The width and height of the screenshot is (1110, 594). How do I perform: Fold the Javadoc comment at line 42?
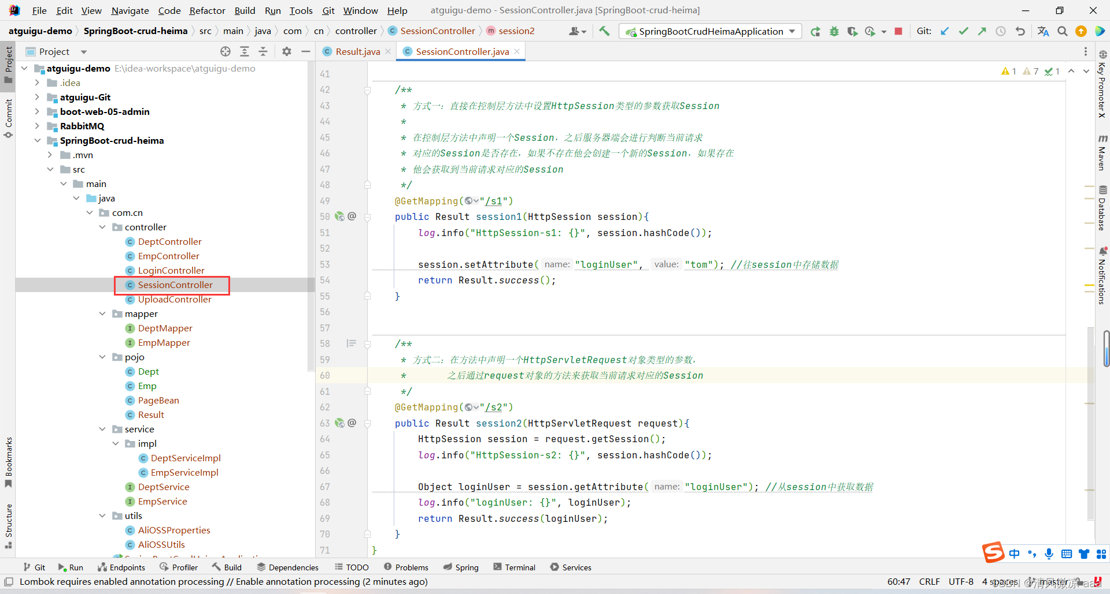(x=368, y=90)
